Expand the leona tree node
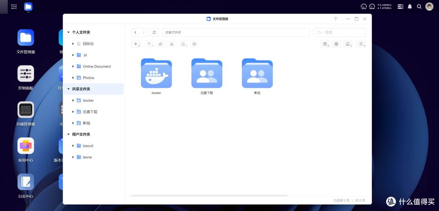This screenshot has height=211, width=439. pyautogui.click(x=73, y=157)
